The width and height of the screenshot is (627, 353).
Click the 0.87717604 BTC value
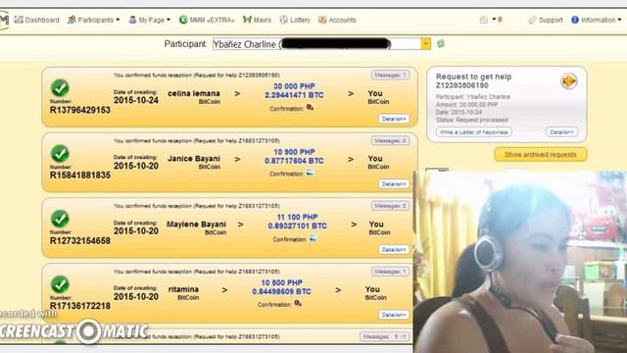(294, 161)
